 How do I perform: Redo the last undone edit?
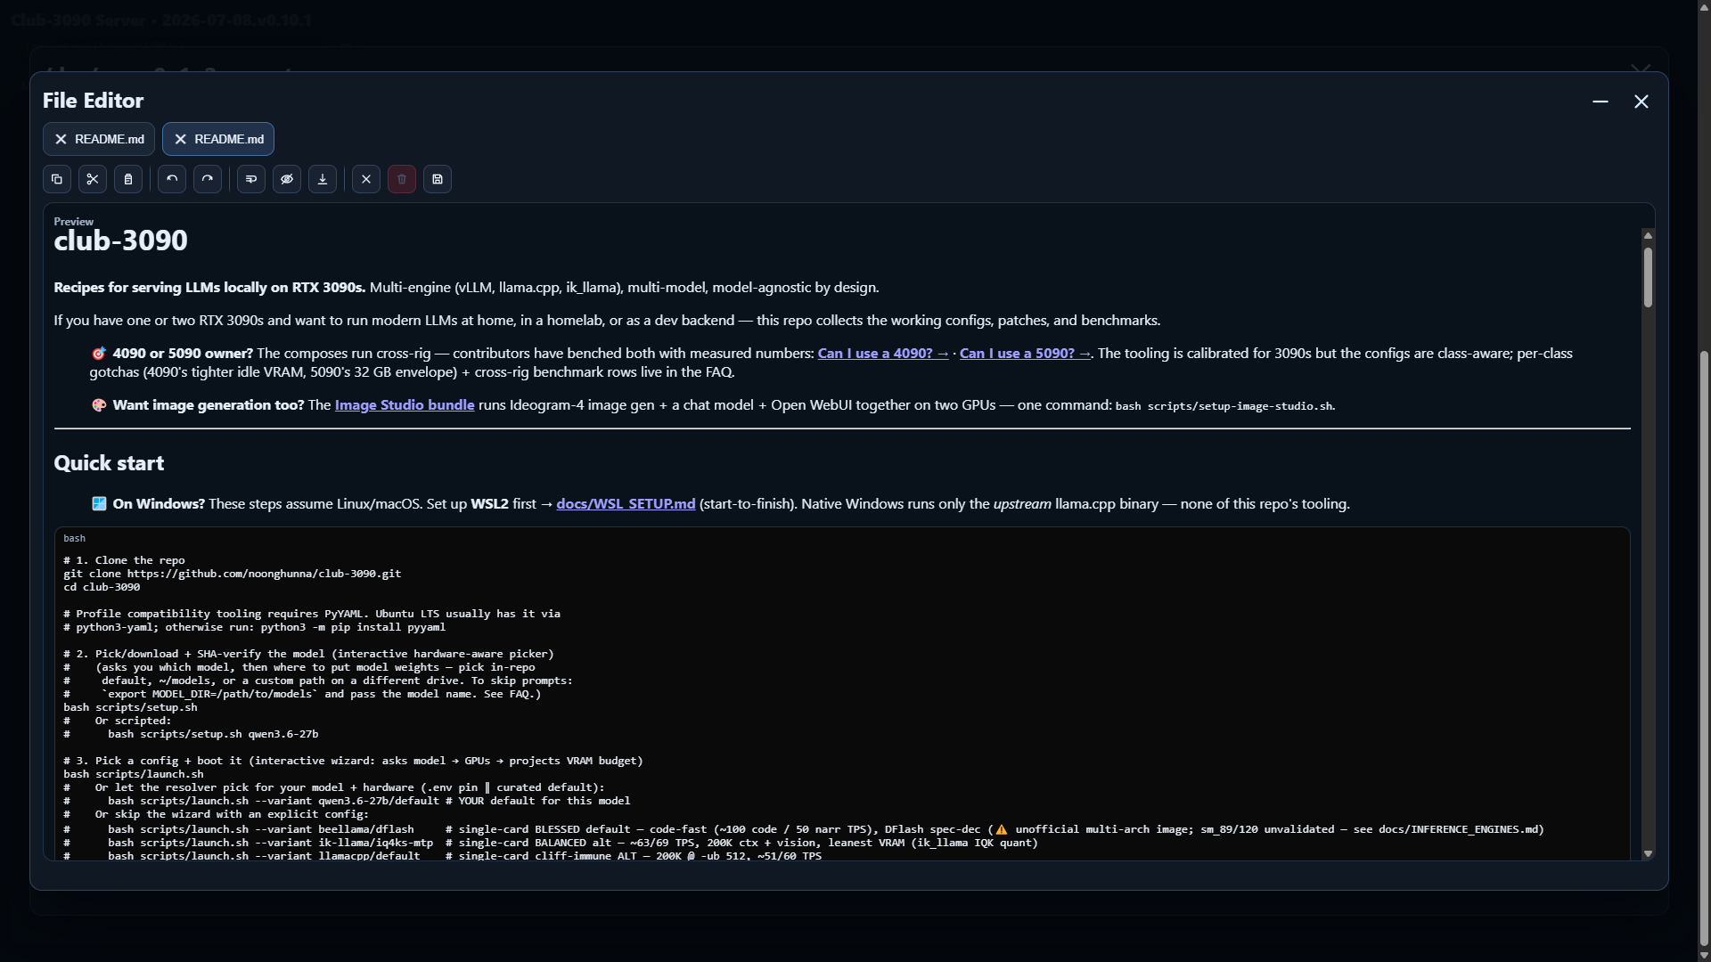[208, 179]
